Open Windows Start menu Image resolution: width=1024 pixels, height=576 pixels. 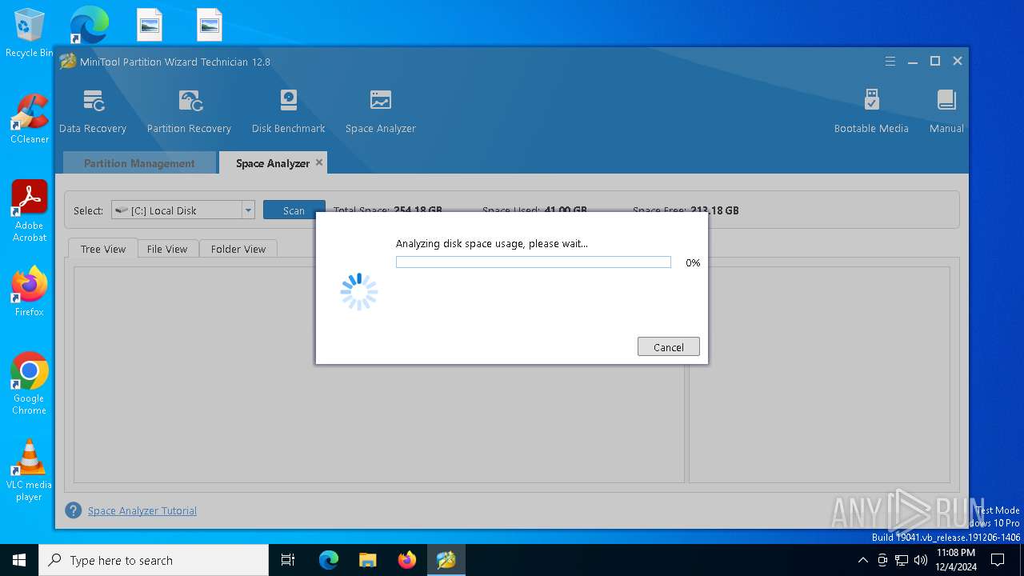[x=19, y=560]
